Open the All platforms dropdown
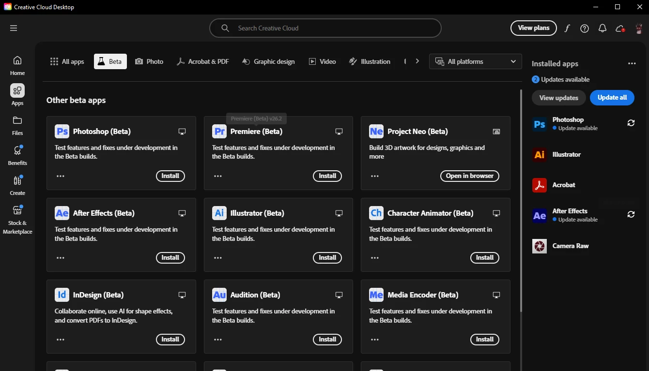 (x=476, y=61)
